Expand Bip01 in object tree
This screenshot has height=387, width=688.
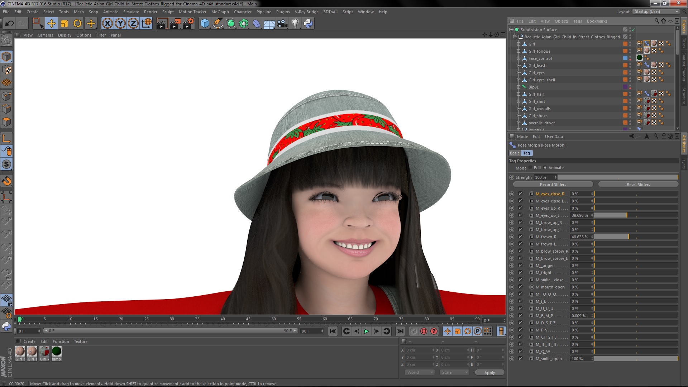pos(519,87)
